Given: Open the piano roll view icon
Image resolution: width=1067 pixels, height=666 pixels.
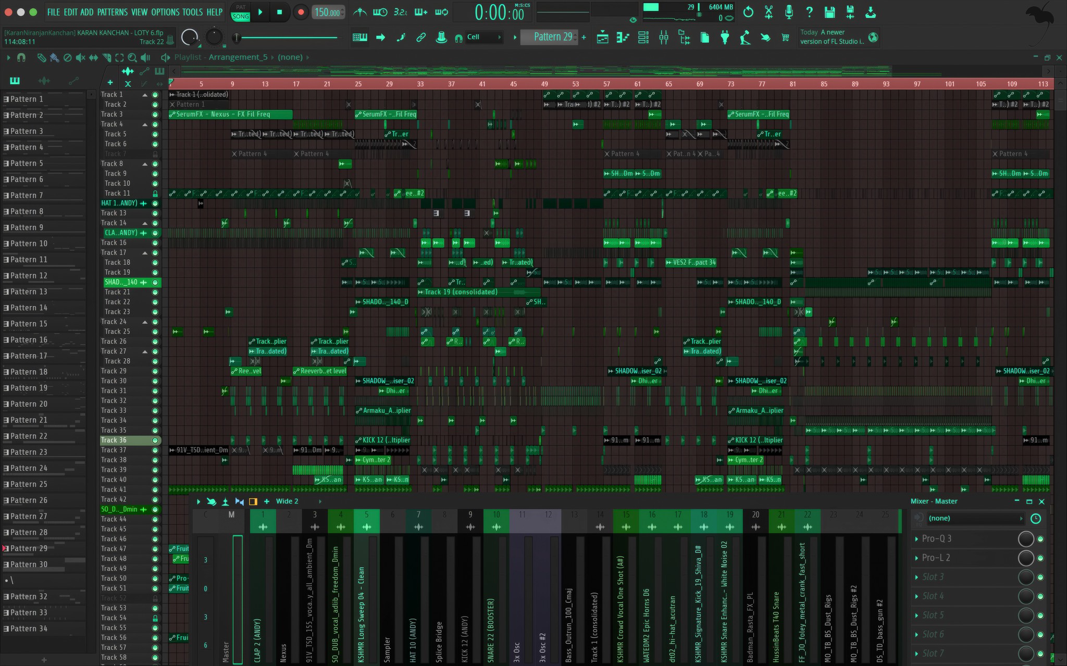Looking at the screenshot, I should [623, 37].
